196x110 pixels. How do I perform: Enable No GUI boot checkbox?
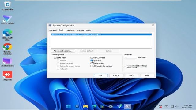(x=92, y=58)
